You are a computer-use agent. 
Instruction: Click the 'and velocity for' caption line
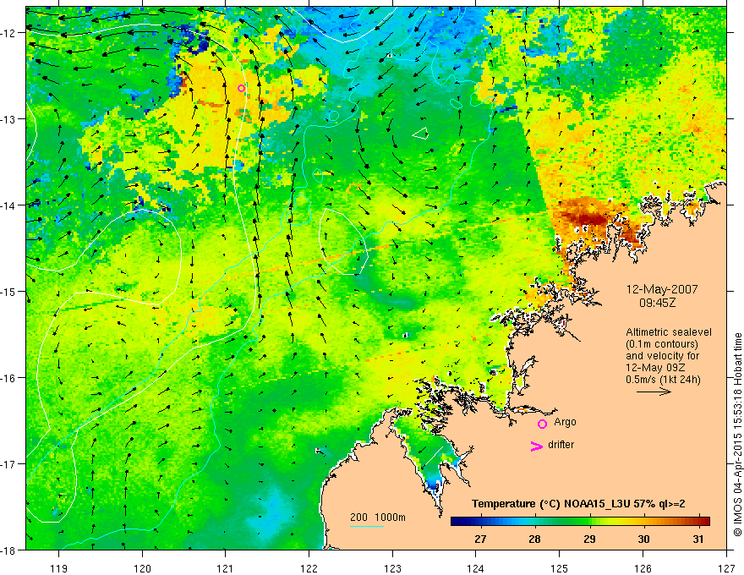coord(662,356)
